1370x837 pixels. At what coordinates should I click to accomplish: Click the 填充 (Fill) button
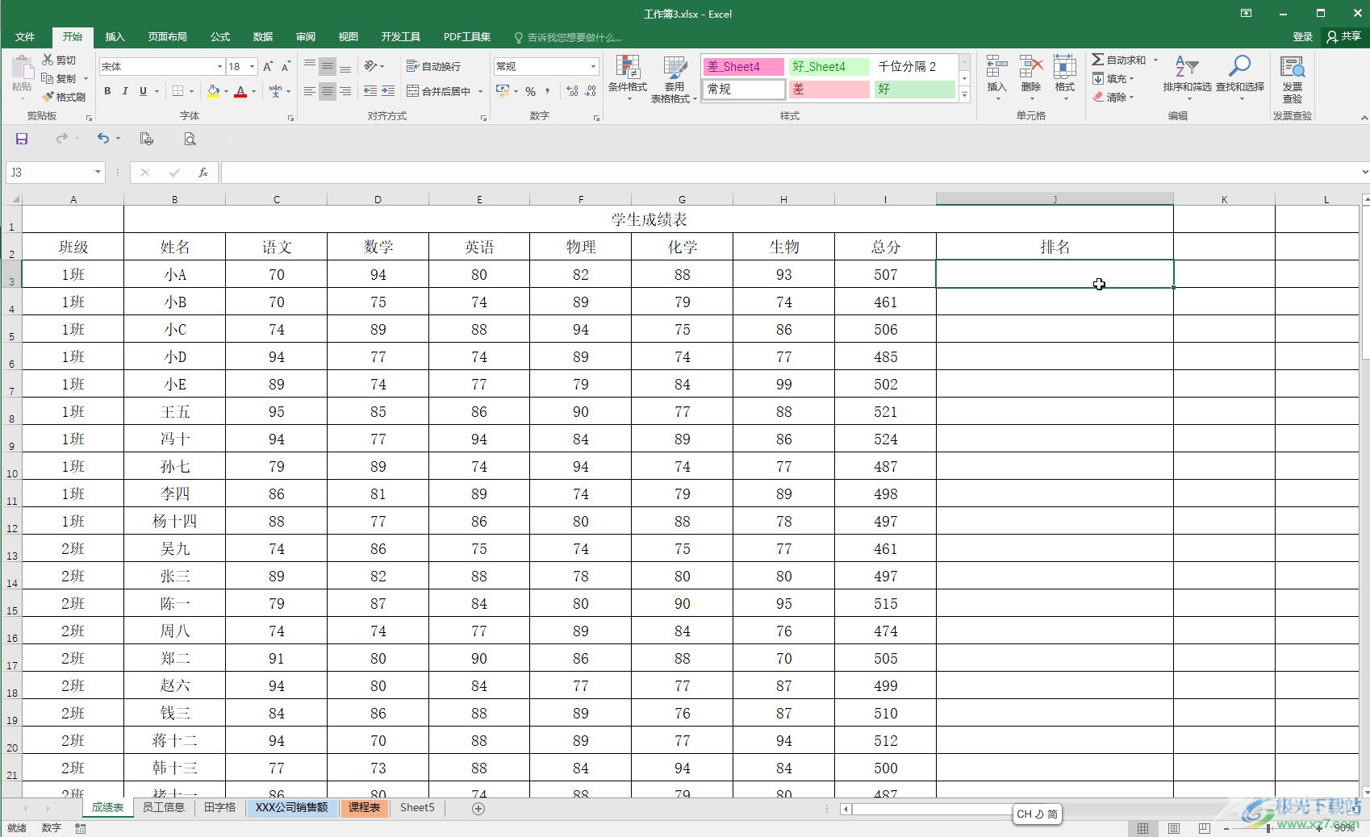coord(1114,78)
